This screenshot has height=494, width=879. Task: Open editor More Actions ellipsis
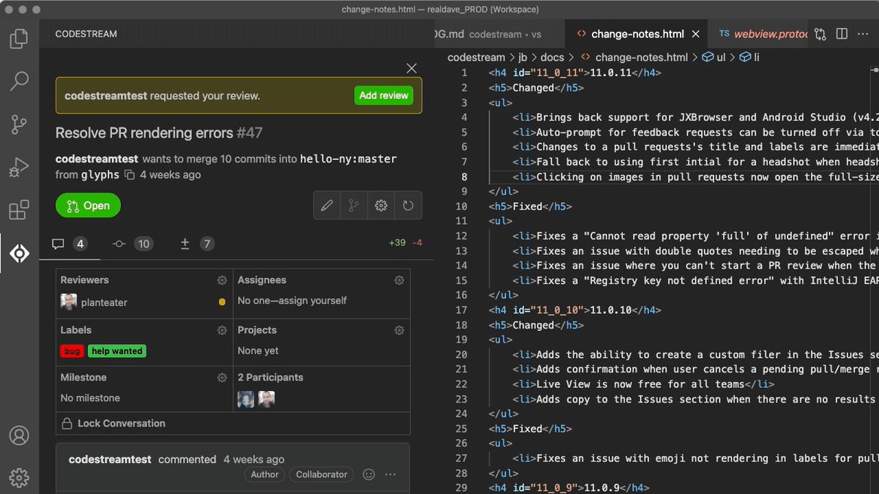tap(864, 34)
